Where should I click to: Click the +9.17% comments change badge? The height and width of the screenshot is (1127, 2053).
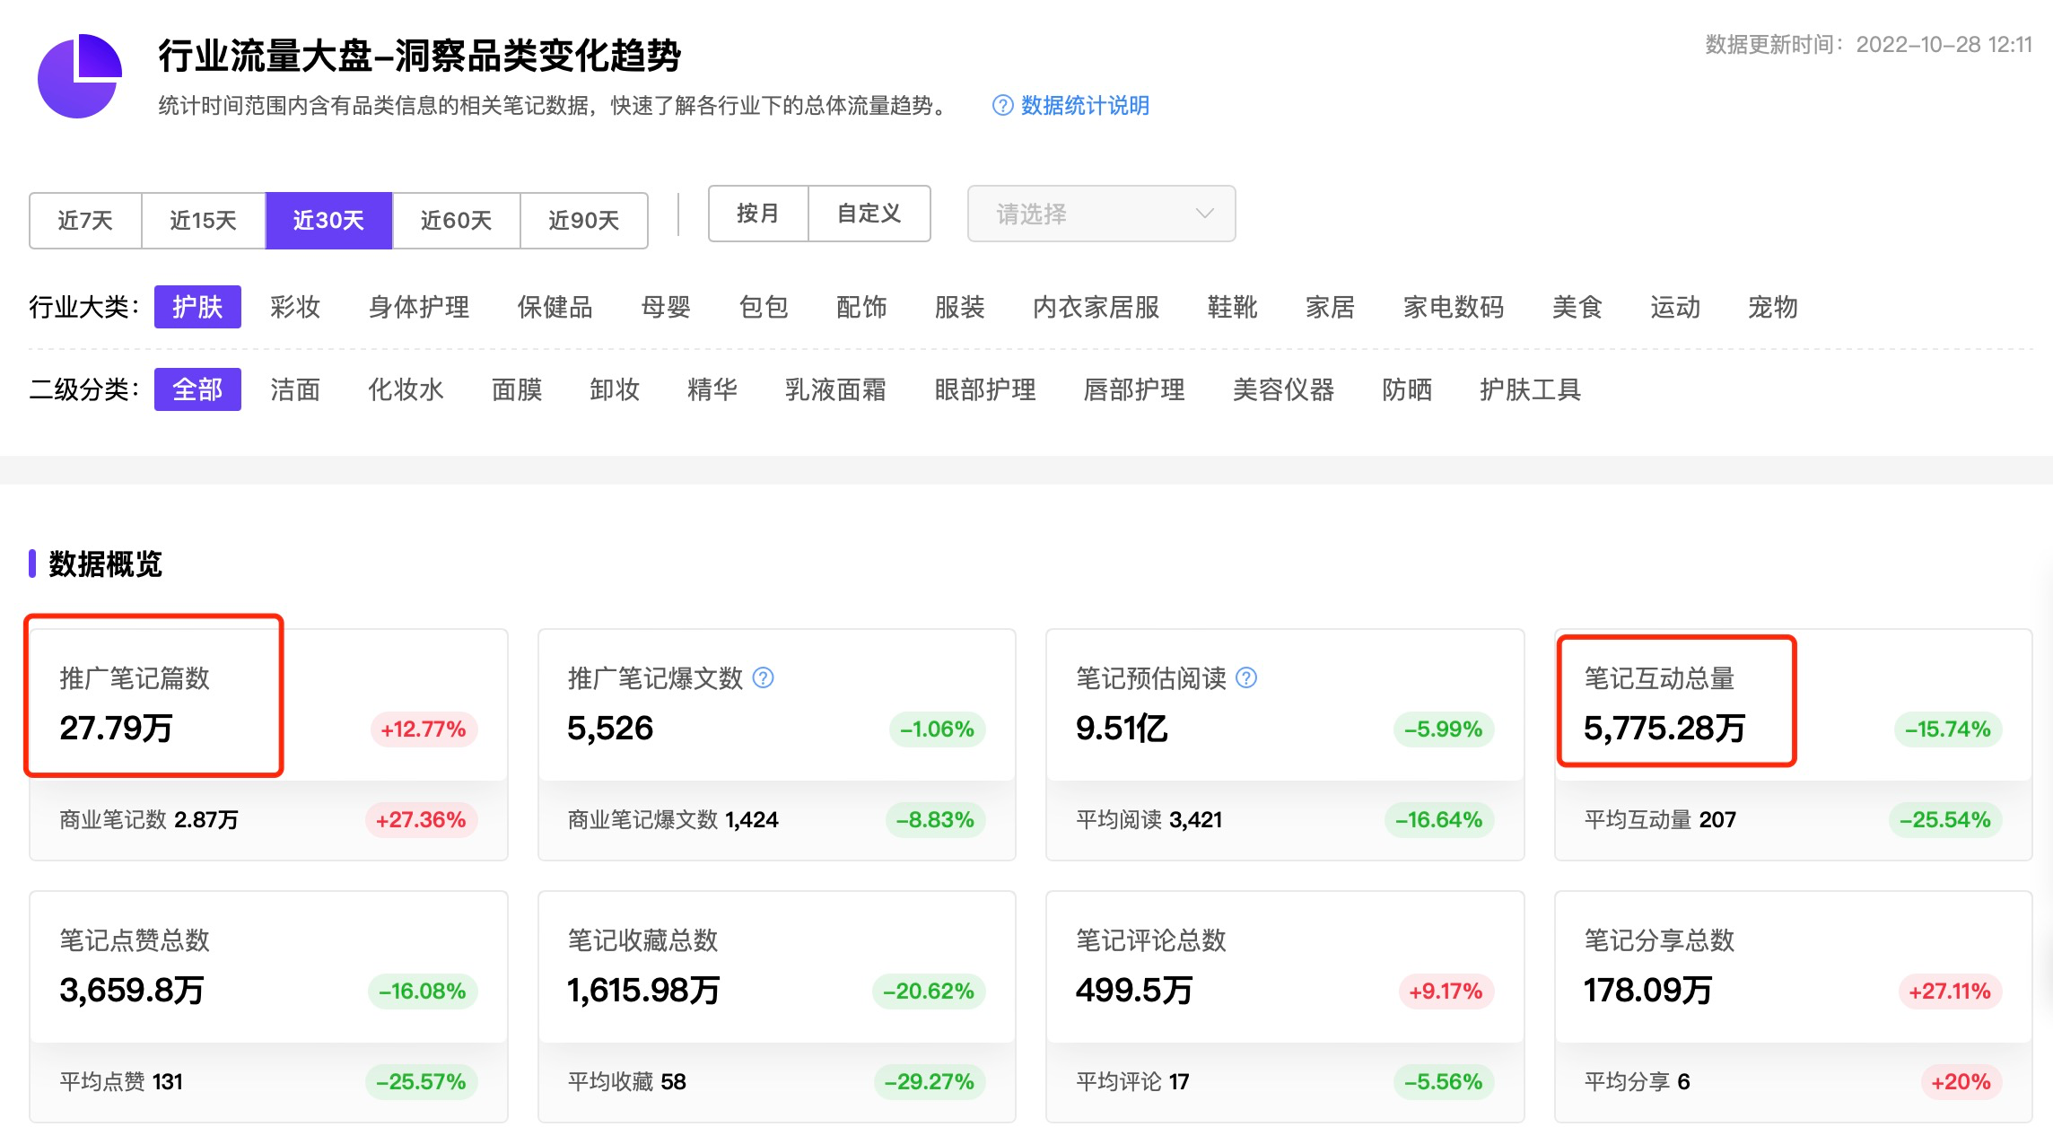pos(1446,991)
